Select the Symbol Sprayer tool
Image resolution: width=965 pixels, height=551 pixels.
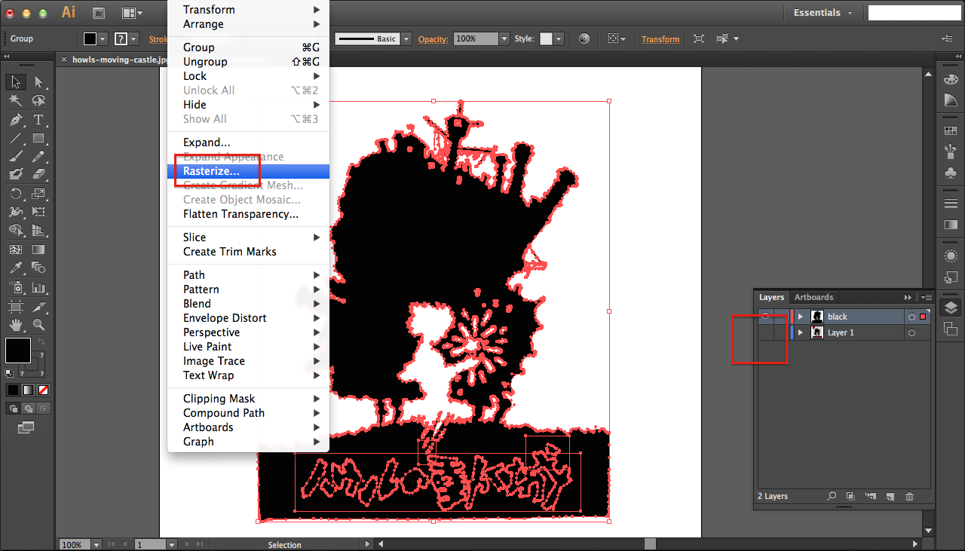point(15,287)
